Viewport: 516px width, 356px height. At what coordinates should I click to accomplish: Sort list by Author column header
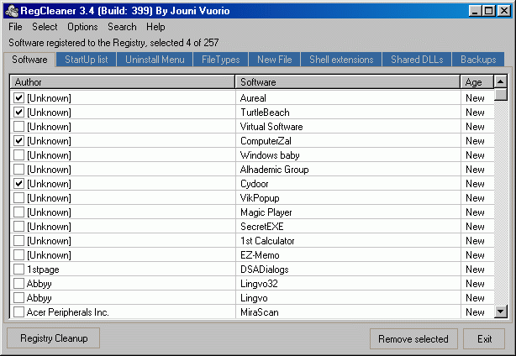(x=122, y=82)
